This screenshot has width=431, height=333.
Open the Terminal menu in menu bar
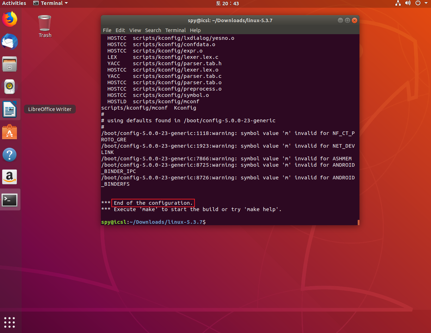176,30
